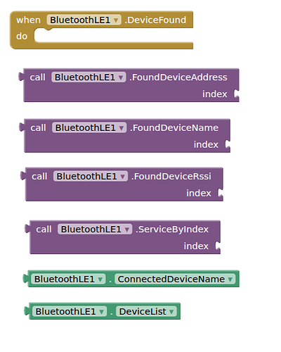Viewport: 281px width, 352px height.
Task: Open the ConnectedDeviceName property dropdown
Action: tap(175, 279)
